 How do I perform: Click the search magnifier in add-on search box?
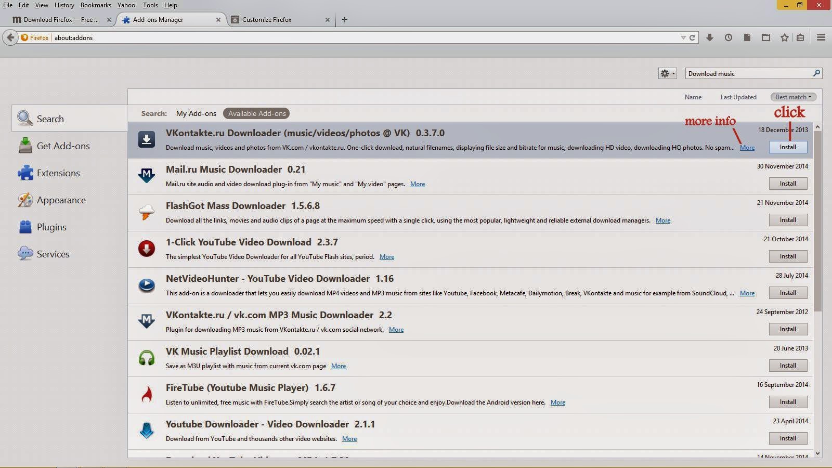(x=816, y=73)
